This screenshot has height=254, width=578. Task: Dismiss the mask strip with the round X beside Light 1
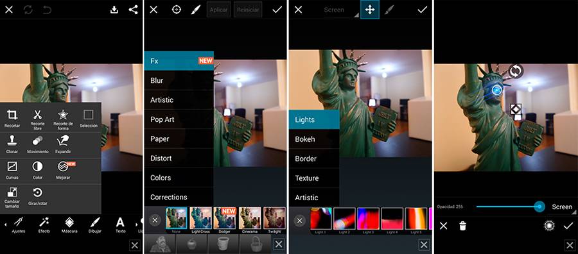300,221
